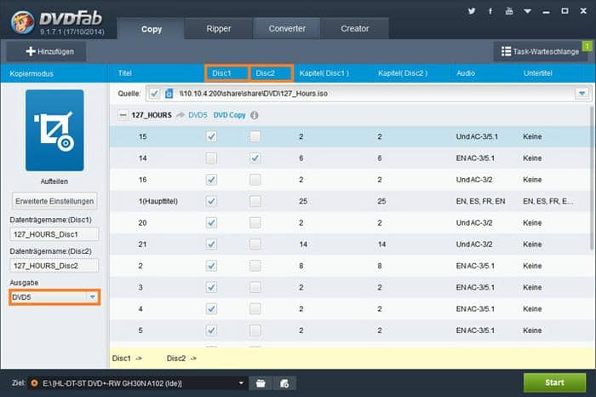Click the Hinzufügen button
Image resolution: width=596 pixels, height=397 pixels.
pyautogui.click(x=47, y=51)
